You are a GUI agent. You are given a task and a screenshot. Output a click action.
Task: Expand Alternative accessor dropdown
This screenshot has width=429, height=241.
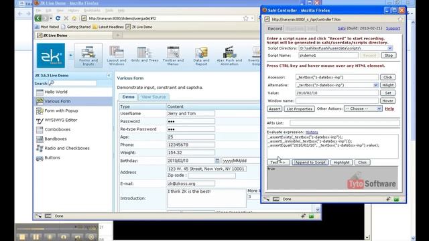point(375,85)
